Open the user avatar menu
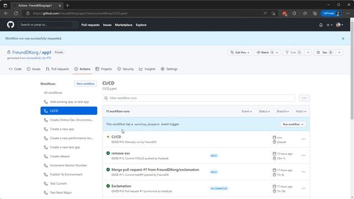 (340, 25)
